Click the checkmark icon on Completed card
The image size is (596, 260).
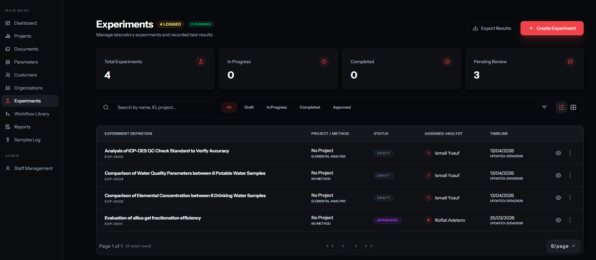coord(447,62)
